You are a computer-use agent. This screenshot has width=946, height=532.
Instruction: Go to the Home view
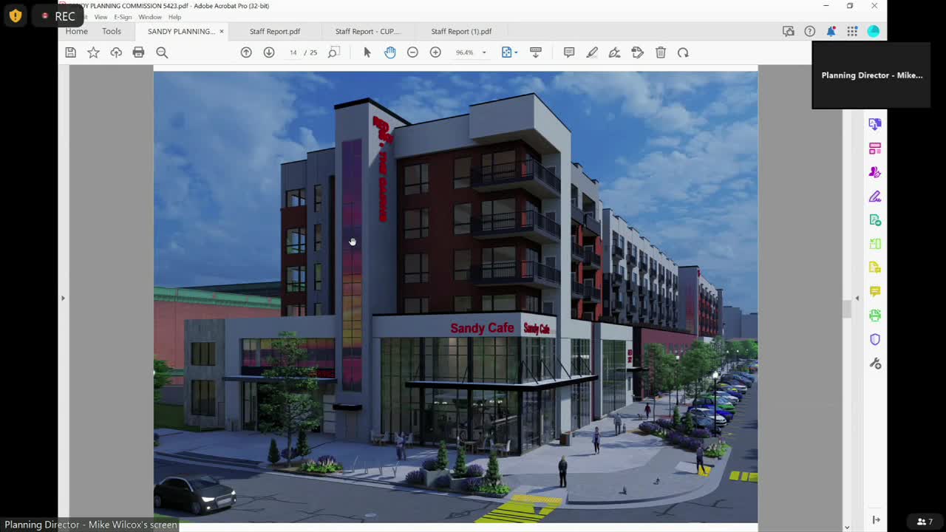point(76,32)
